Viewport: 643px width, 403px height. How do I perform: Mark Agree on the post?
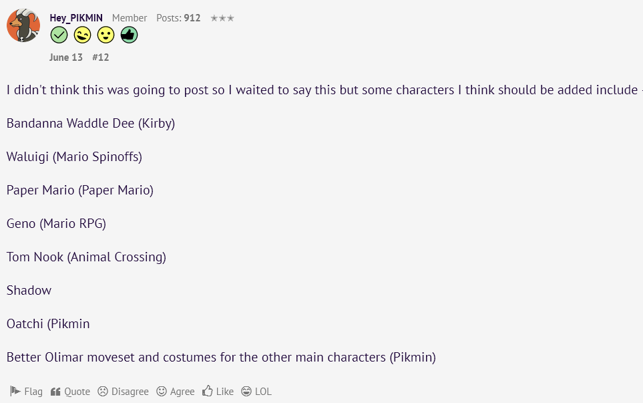176,392
